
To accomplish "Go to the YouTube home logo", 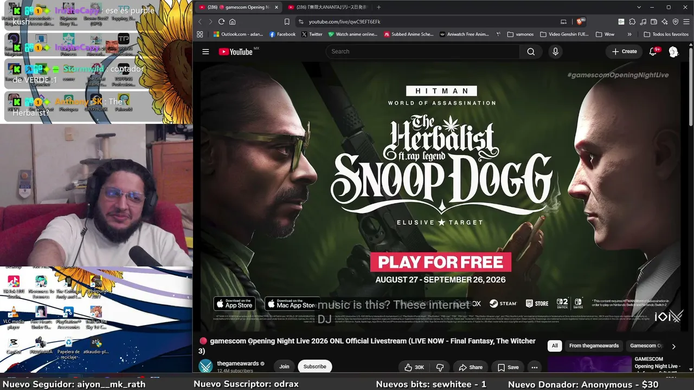I will point(236,51).
